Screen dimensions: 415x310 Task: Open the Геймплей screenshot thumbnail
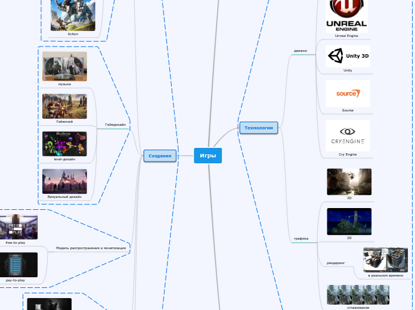pos(64,106)
